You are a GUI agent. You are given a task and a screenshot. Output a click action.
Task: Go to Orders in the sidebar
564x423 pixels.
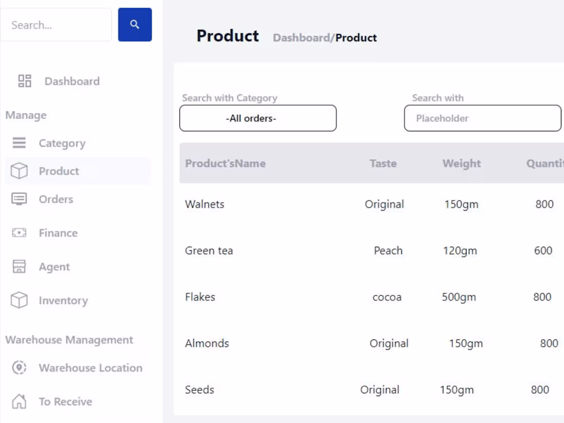click(x=56, y=199)
